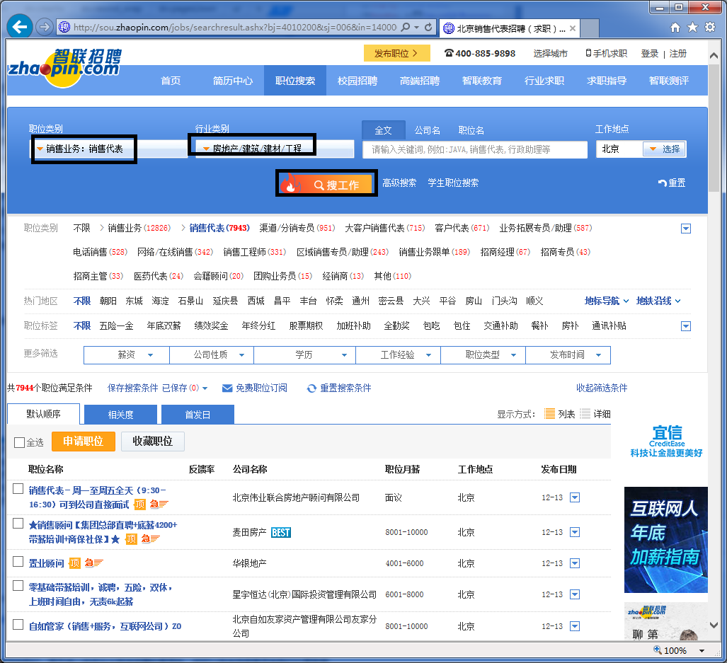Check the 全选 select-all checkbox
The image size is (727, 663).
point(20,442)
